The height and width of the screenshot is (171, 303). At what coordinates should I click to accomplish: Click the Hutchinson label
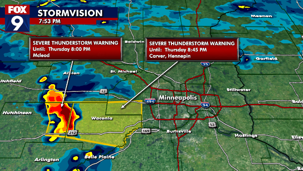coord(17,113)
